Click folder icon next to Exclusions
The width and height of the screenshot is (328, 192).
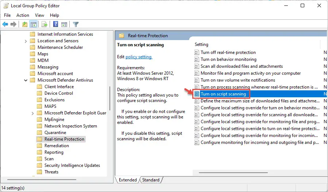(39, 100)
